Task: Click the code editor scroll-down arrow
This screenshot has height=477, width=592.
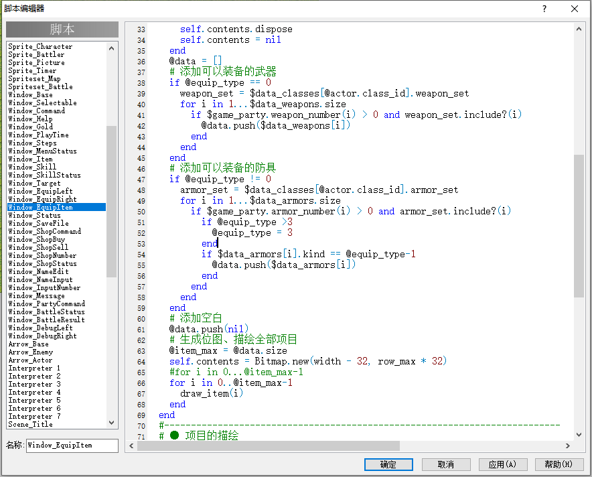Action: [x=579, y=435]
